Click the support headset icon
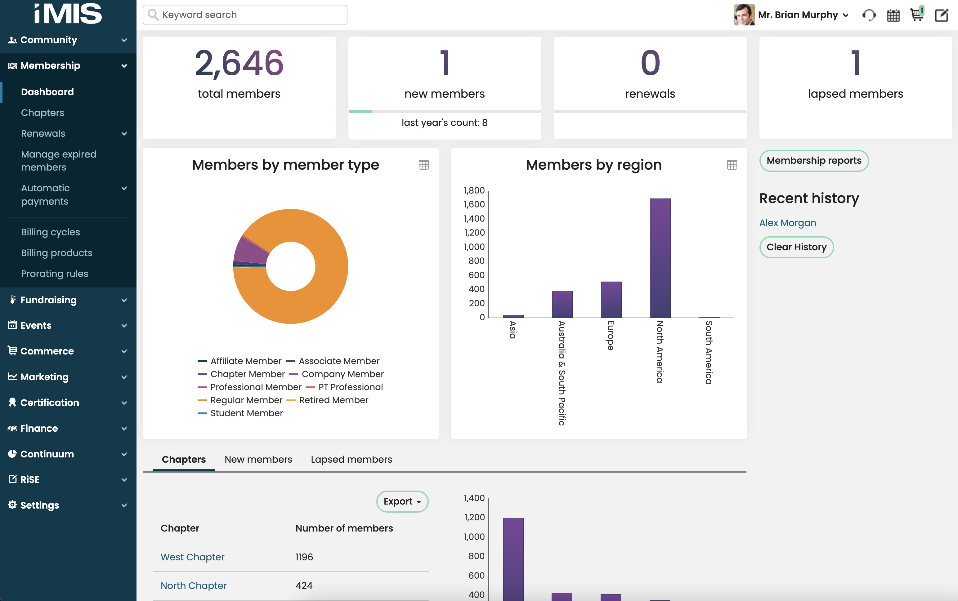Image resolution: width=958 pixels, height=601 pixels. pyautogui.click(x=869, y=15)
